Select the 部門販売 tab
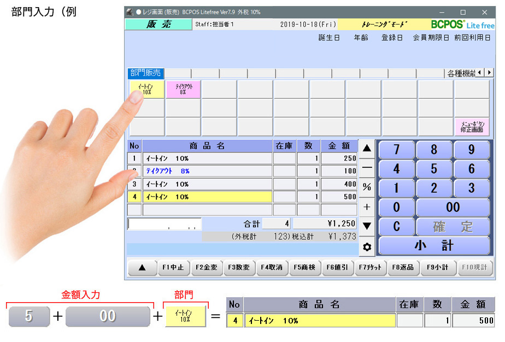 point(145,73)
